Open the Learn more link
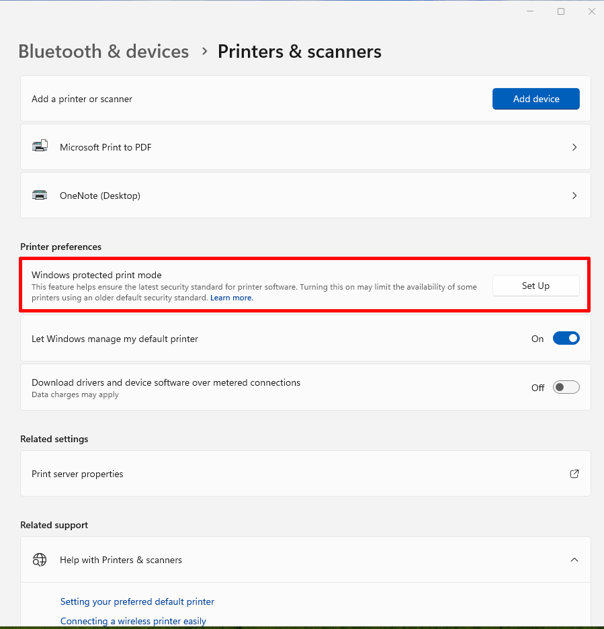Viewport: 604px width, 629px height. click(231, 297)
